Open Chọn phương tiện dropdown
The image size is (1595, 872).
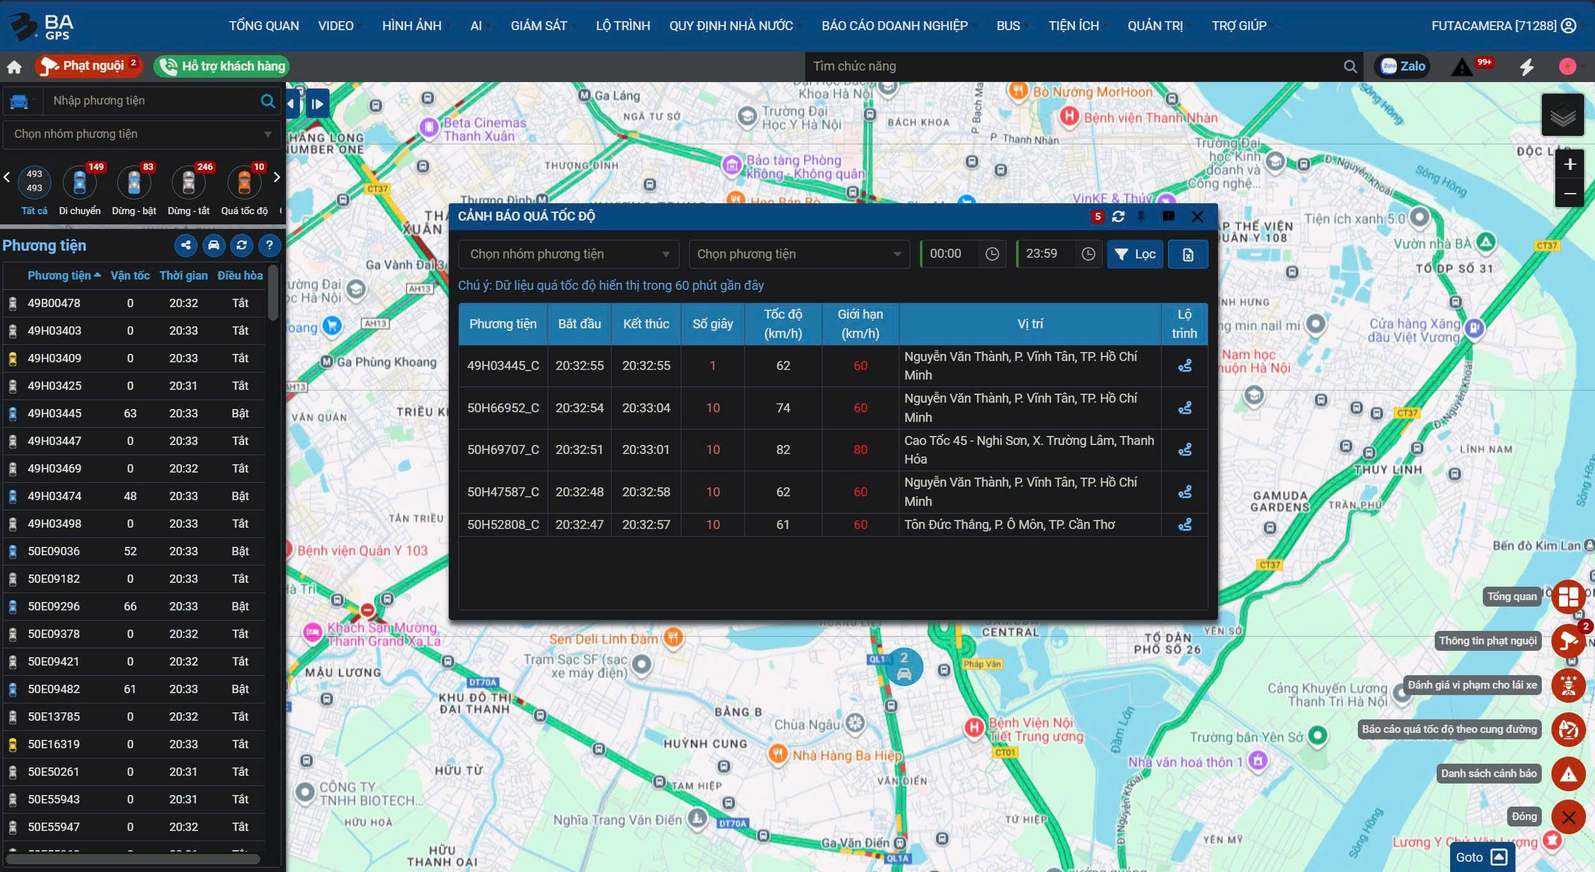(798, 254)
